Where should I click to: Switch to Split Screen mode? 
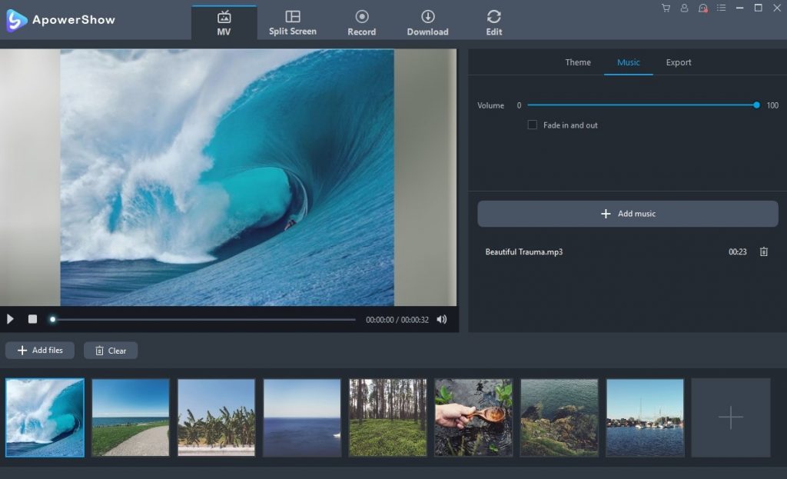pyautogui.click(x=292, y=19)
